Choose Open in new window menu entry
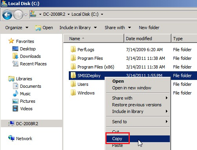 pos(138,88)
